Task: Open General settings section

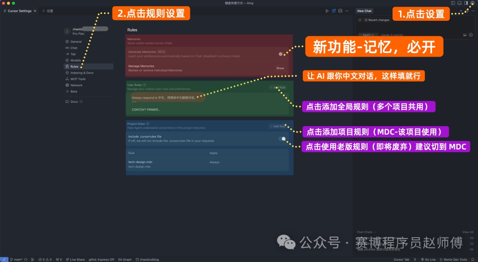Action: (89, 42)
